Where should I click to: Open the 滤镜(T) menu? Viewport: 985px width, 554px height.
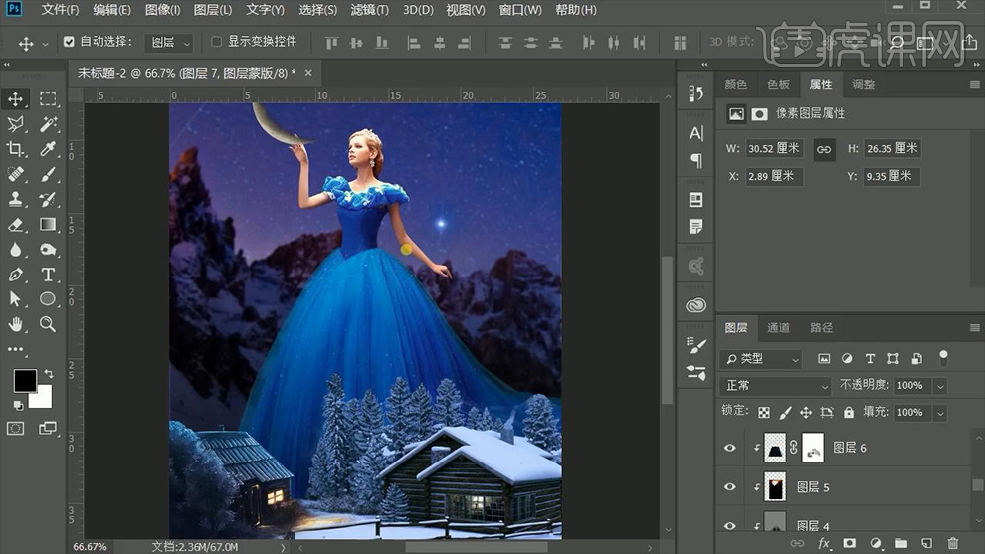click(370, 10)
